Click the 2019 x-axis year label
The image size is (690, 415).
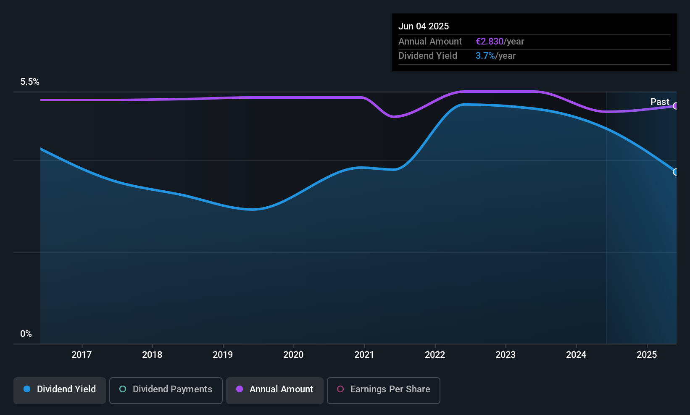click(x=223, y=355)
